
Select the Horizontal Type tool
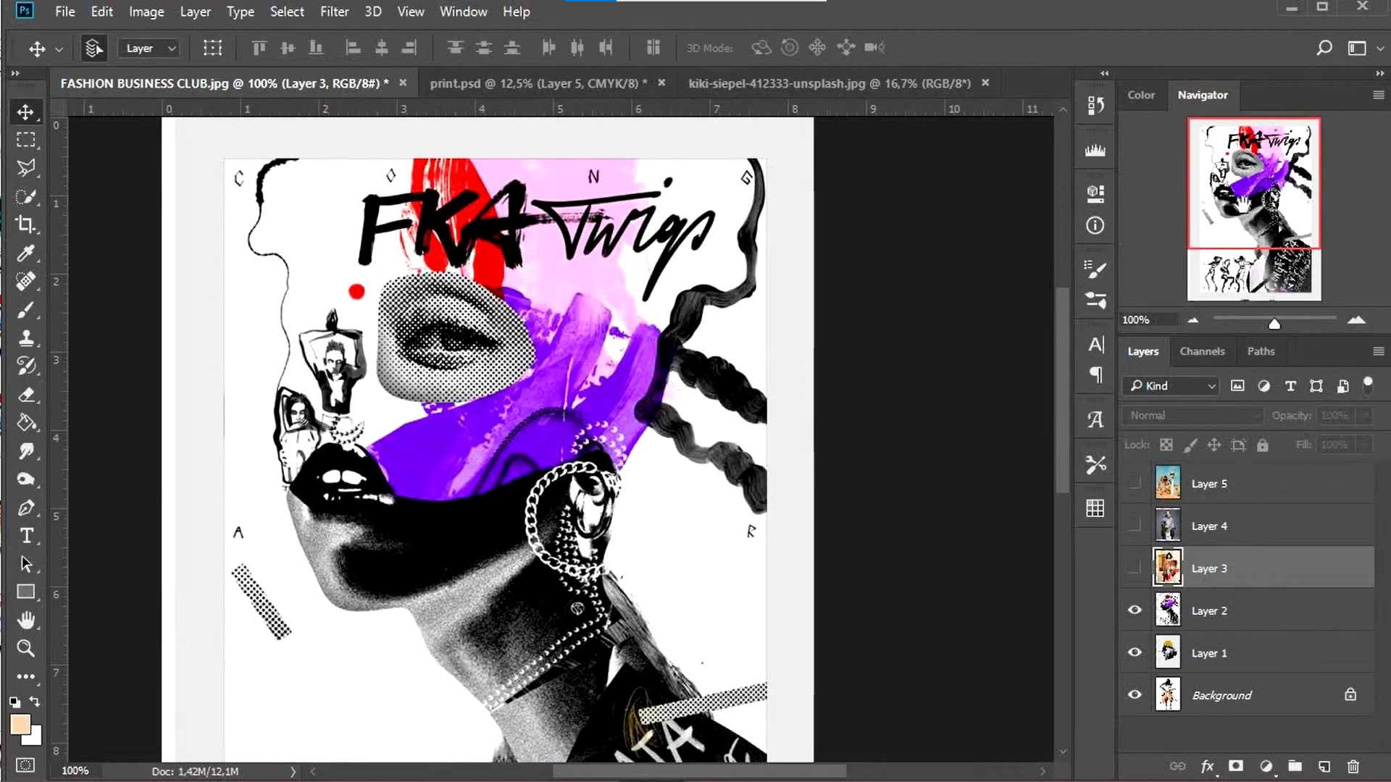point(25,536)
